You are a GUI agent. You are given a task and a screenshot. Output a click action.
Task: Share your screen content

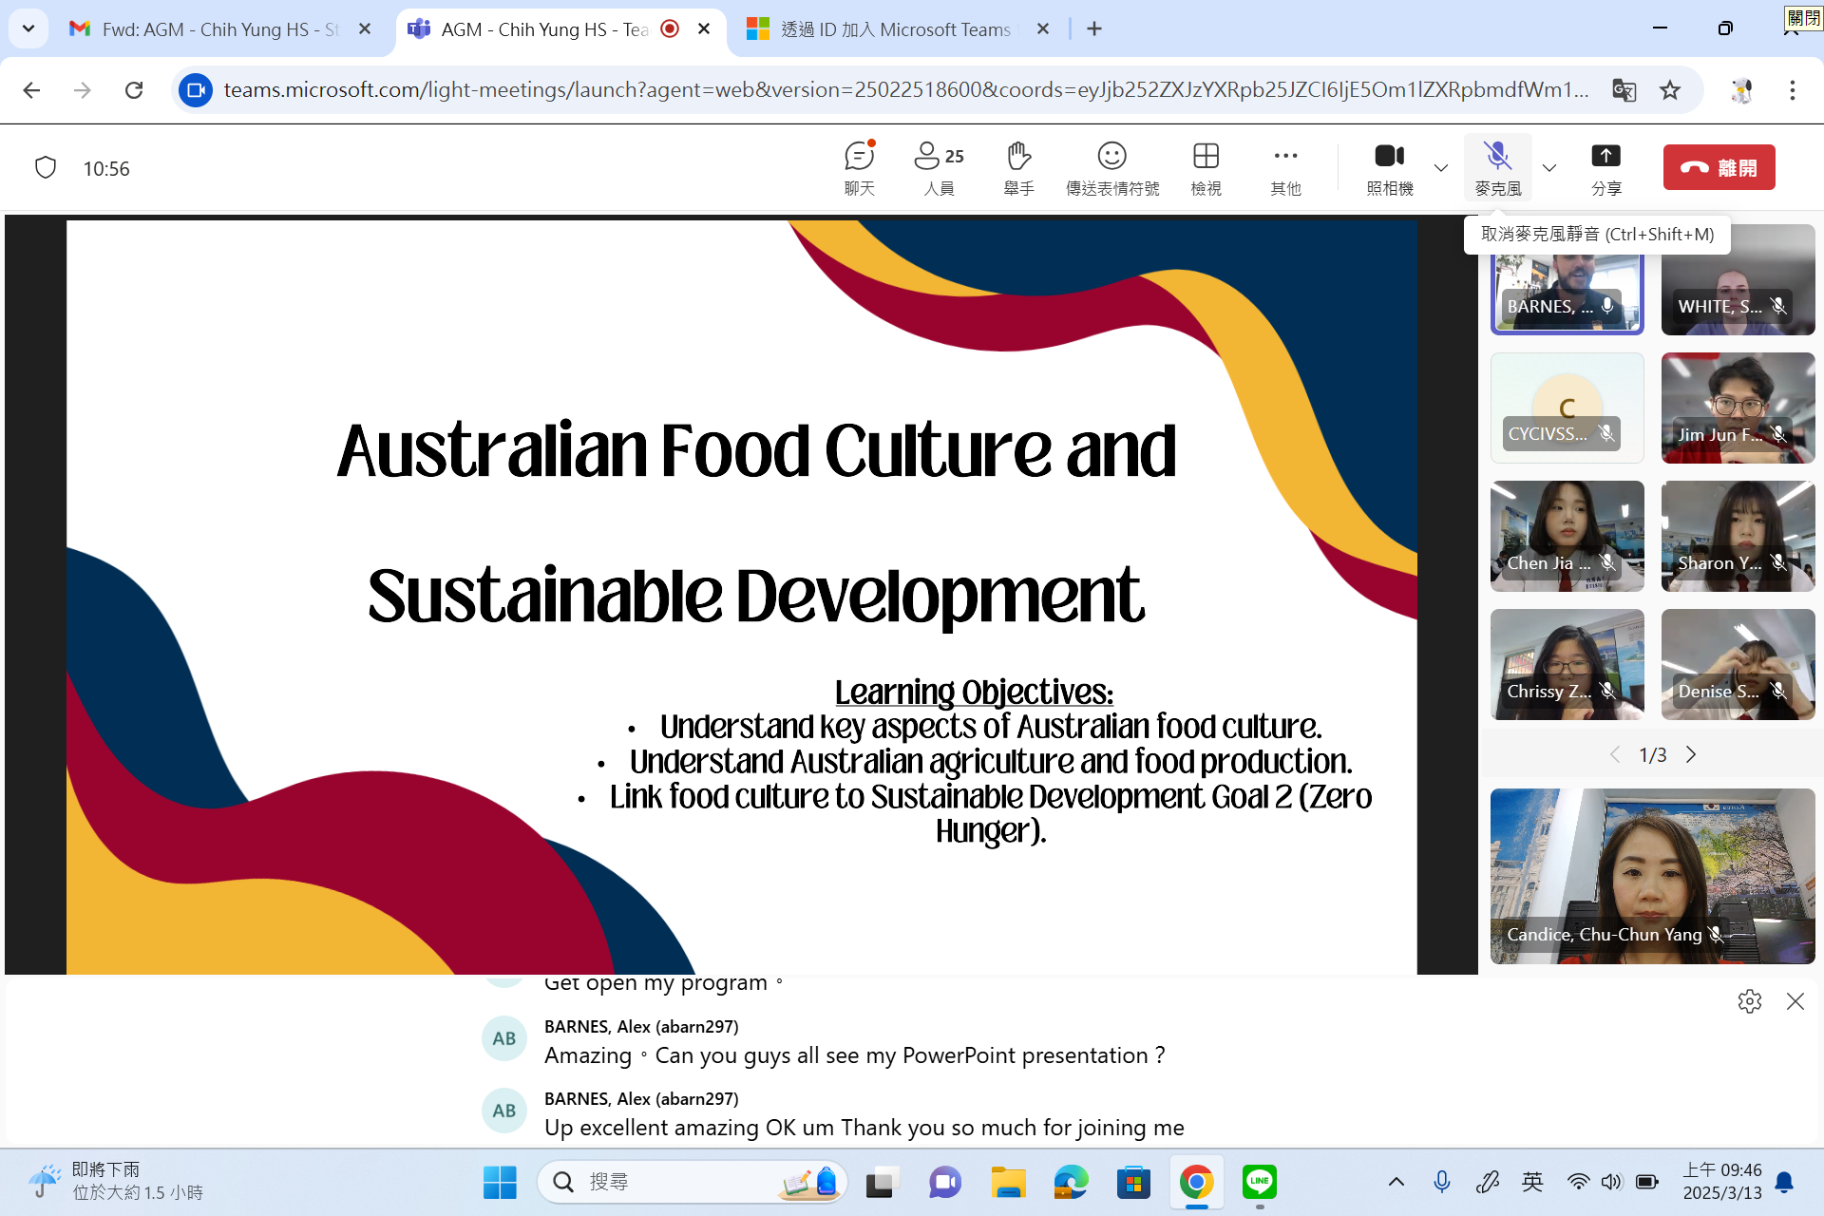point(1605,168)
